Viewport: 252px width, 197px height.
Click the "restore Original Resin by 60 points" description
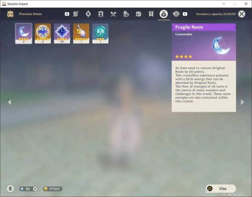pyautogui.click(x=200, y=70)
